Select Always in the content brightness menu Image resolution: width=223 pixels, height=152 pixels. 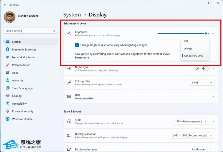[x=188, y=48]
